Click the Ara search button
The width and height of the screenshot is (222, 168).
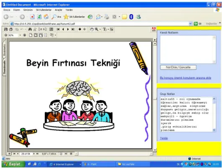pos(56,17)
